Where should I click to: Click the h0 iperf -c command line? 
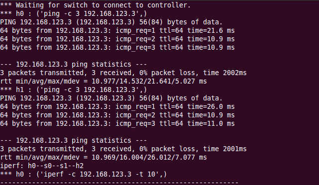pos(83,174)
